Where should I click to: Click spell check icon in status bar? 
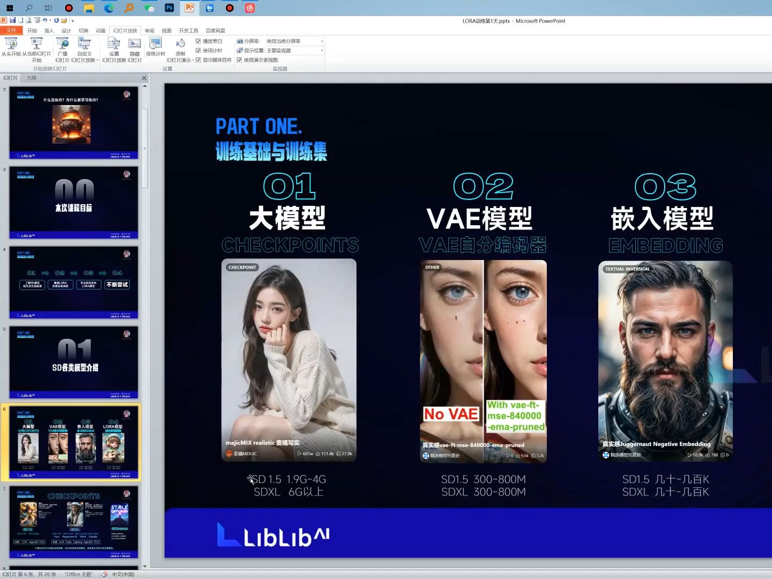point(105,574)
